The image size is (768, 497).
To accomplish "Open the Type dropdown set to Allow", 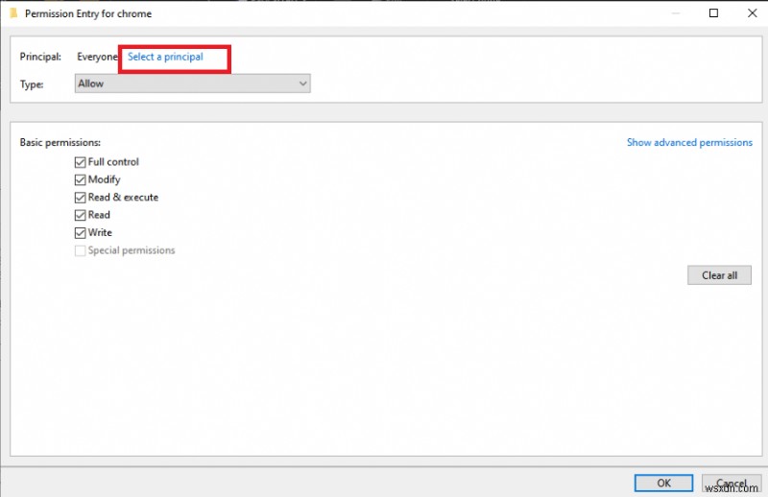I will [x=193, y=83].
